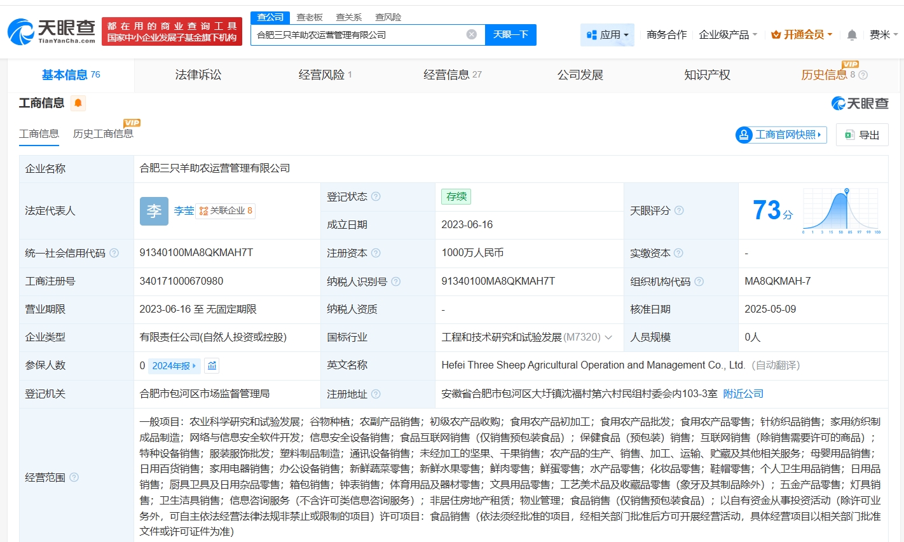Click the help icon next to 纳税人识别号
This screenshot has height=542, width=904.
pyautogui.click(x=396, y=281)
